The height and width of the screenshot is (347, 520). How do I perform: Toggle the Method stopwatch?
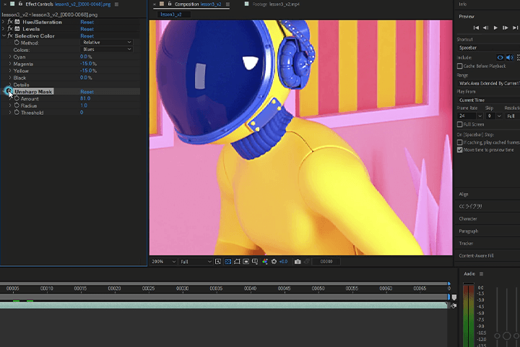click(x=17, y=43)
